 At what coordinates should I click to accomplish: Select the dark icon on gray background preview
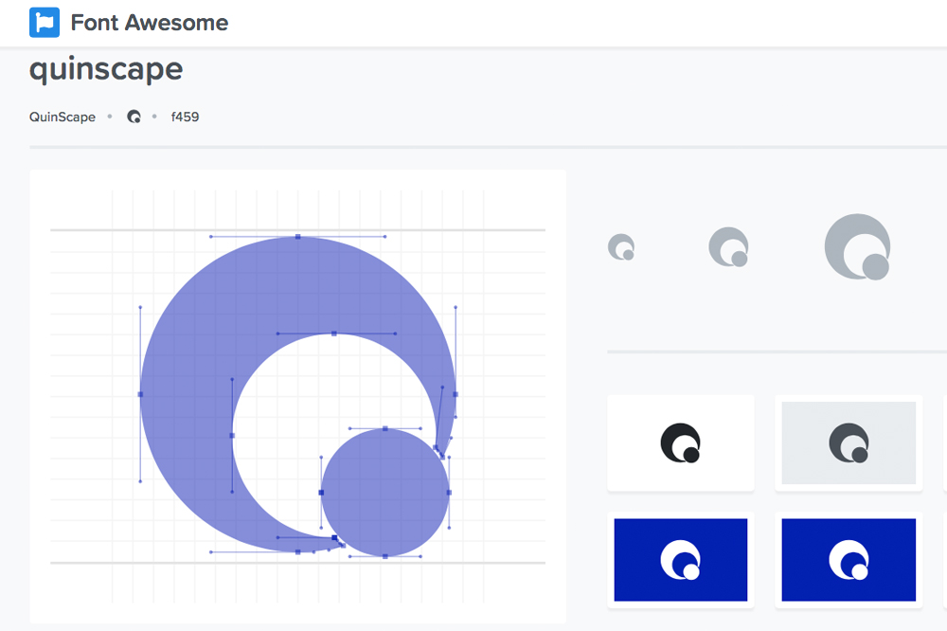[x=849, y=442]
